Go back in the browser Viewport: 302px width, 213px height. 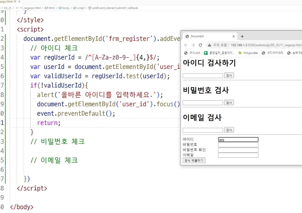point(186,45)
